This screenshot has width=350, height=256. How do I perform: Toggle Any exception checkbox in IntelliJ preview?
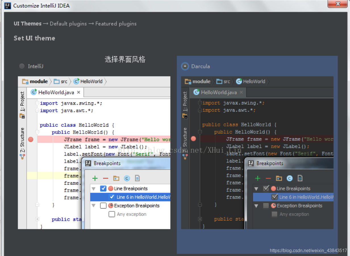coord(112,214)
